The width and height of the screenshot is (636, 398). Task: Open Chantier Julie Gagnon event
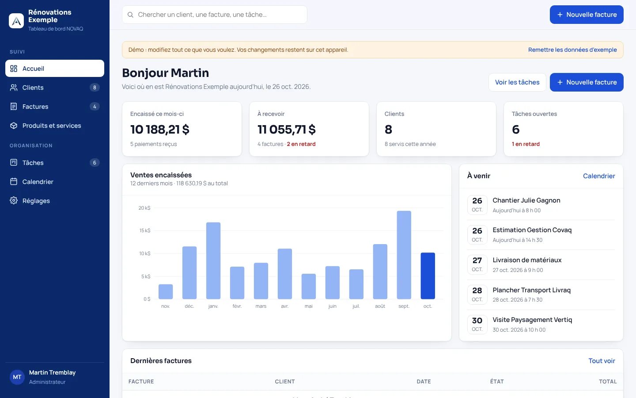[x=541, y=205]
